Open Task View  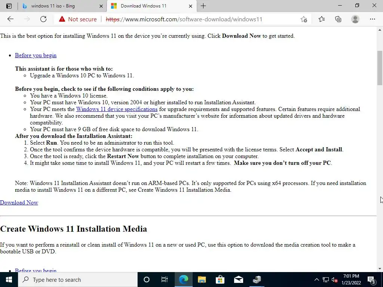165,280
